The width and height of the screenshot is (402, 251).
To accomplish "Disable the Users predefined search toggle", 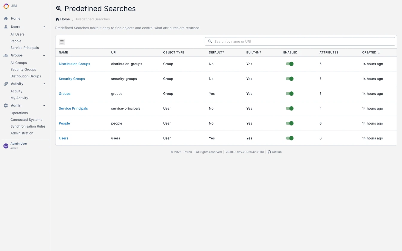I will (290, 138).
